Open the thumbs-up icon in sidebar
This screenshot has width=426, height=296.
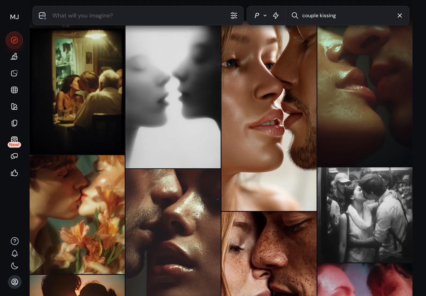coord(14,173)
